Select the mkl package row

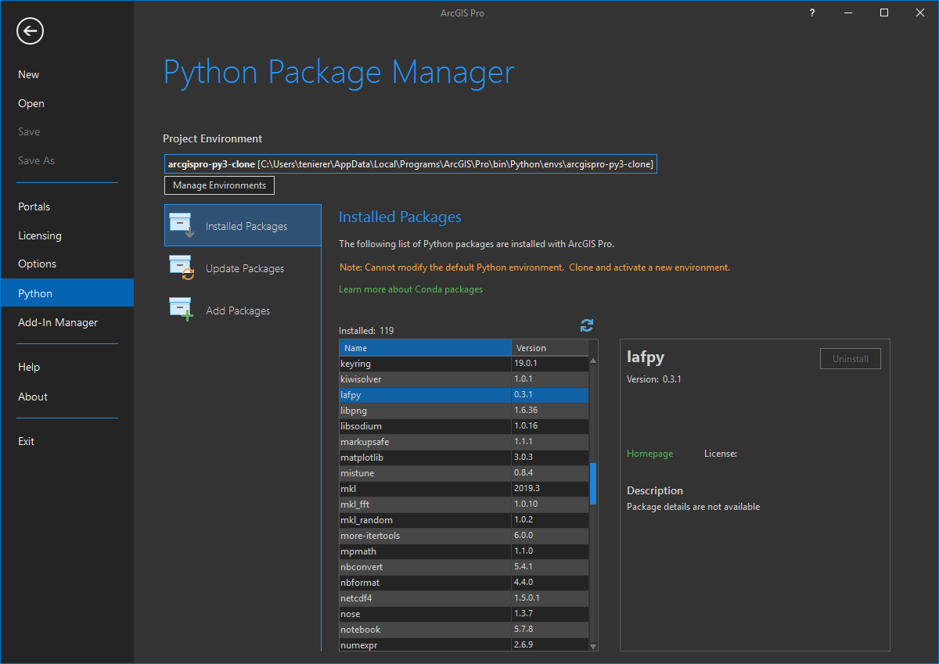464,489
